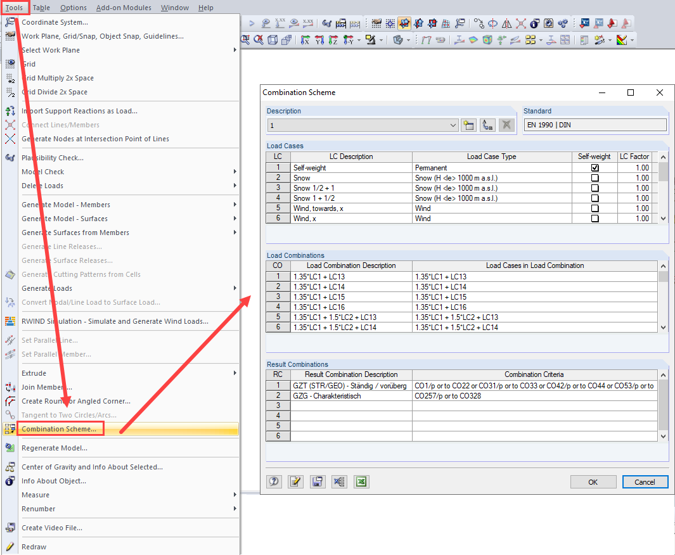
Task: Click the green Excel export icon
Action: 361,482
